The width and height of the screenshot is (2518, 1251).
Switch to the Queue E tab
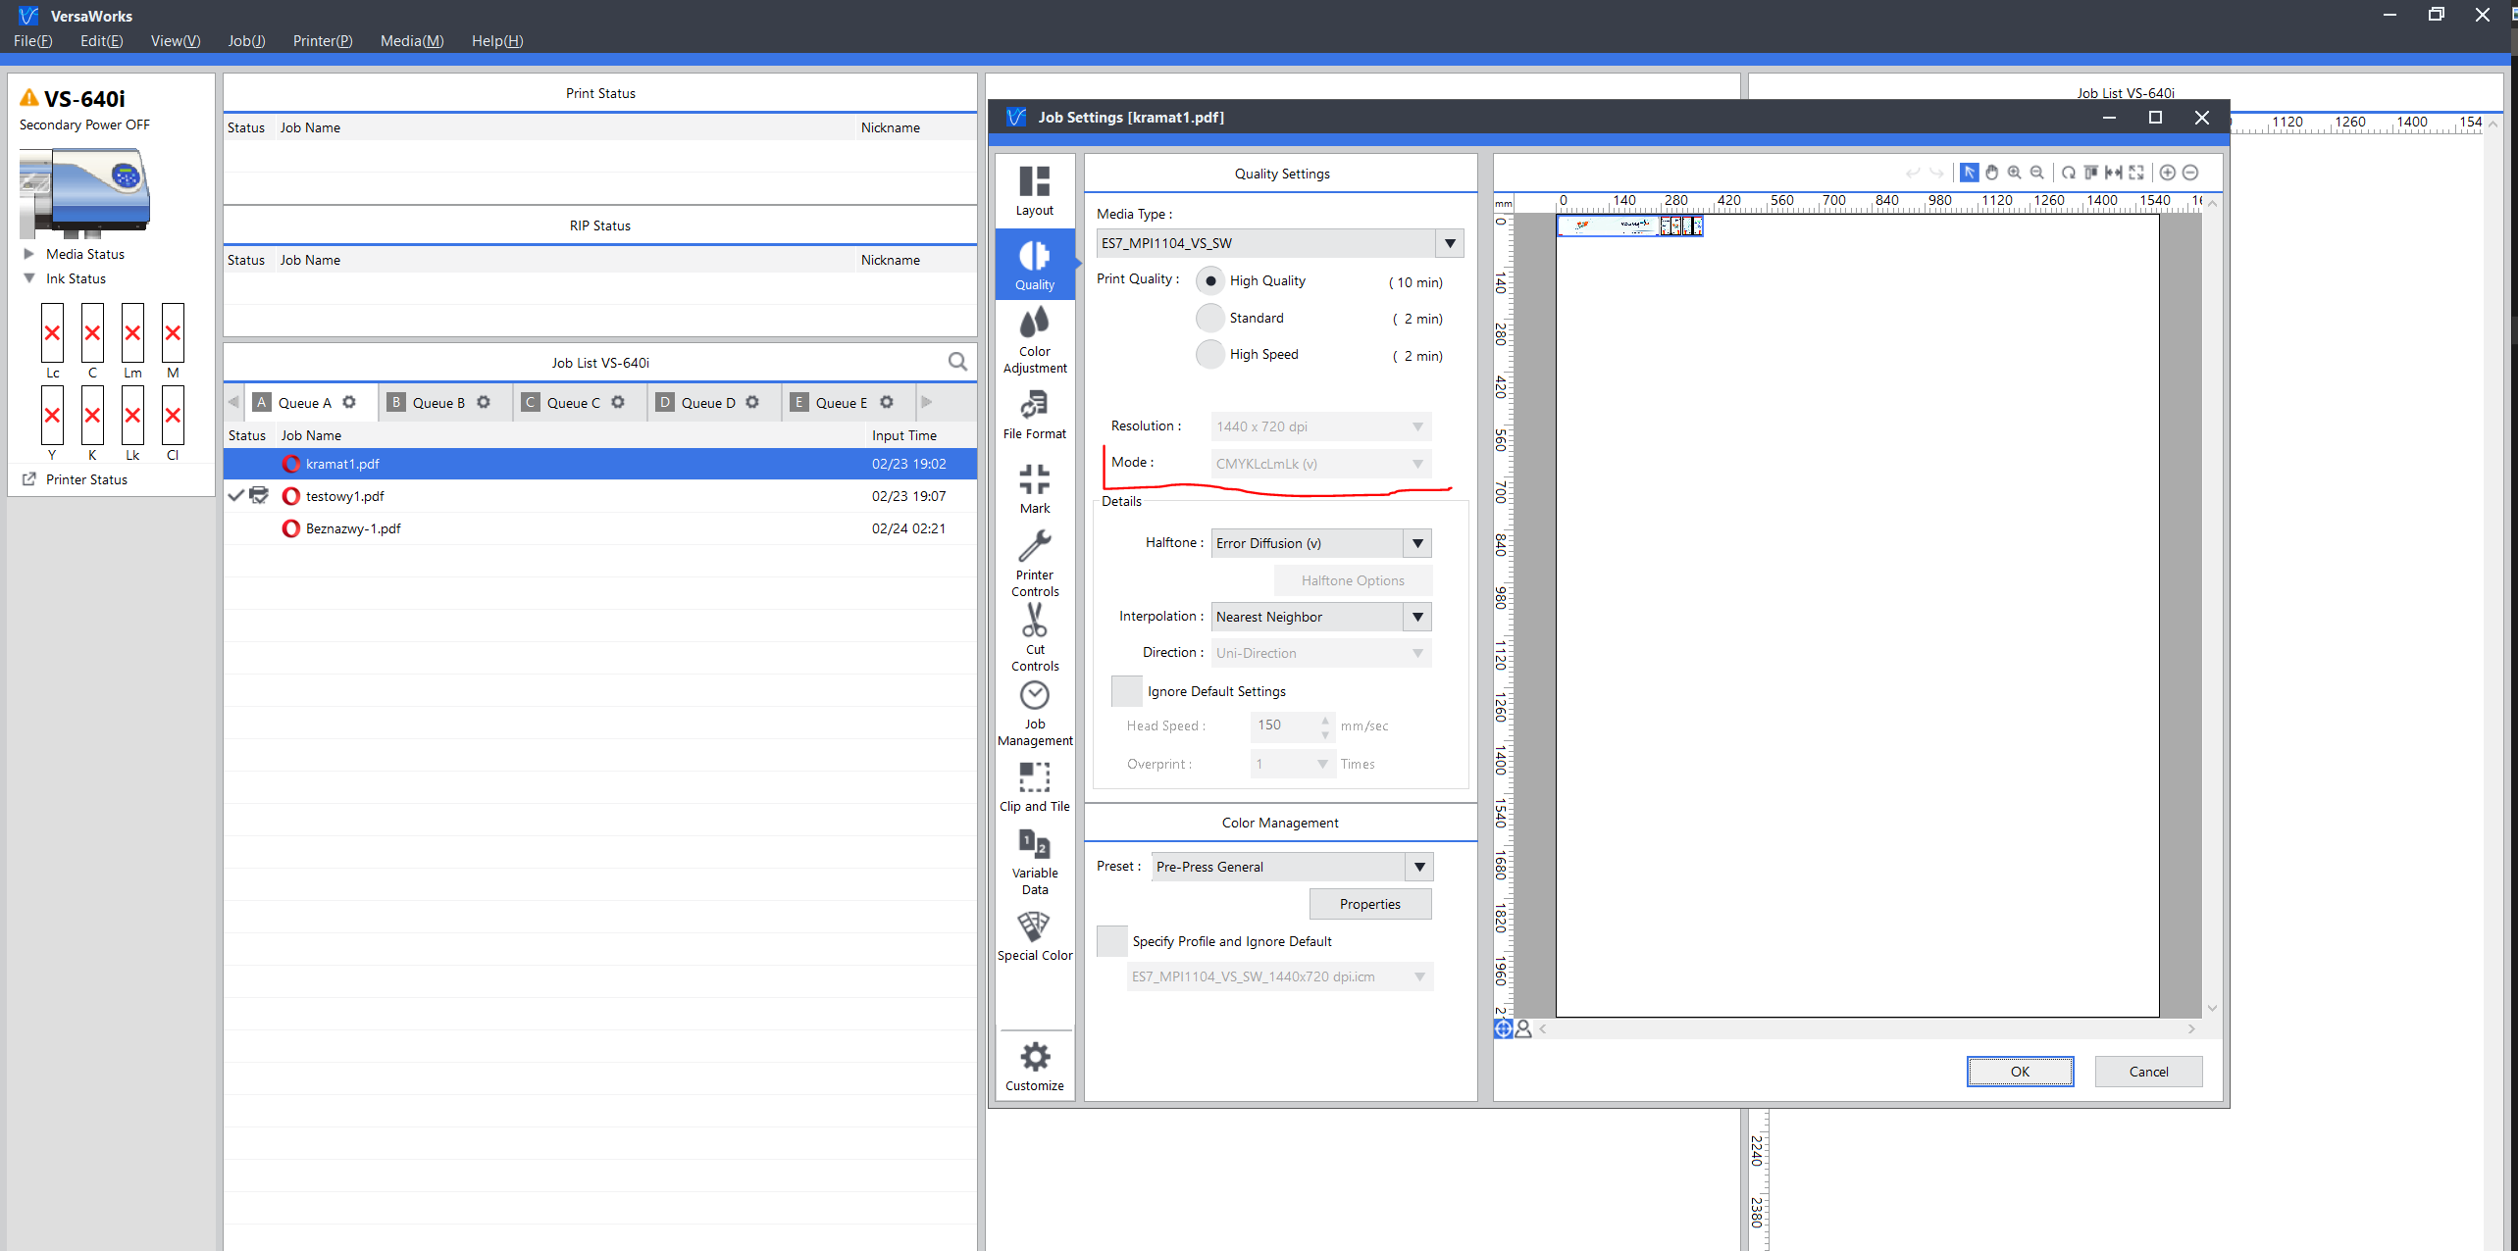842,403
